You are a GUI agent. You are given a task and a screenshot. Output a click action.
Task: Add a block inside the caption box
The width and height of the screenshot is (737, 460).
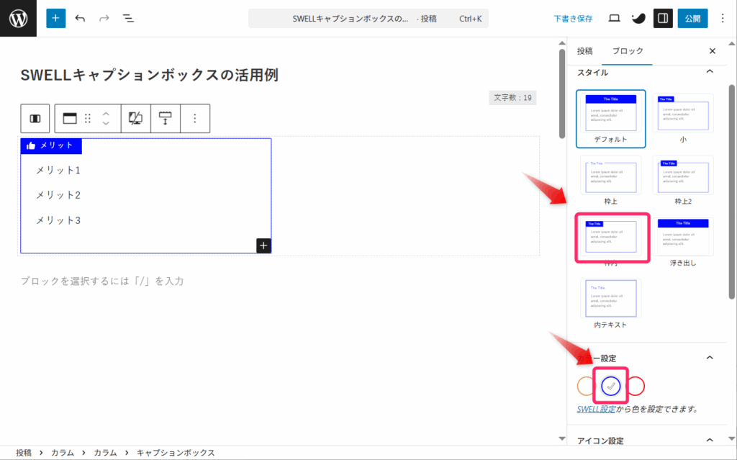(263, 245)
